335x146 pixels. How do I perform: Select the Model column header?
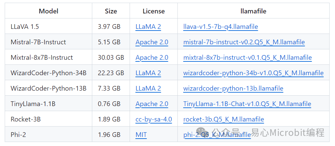49,11
